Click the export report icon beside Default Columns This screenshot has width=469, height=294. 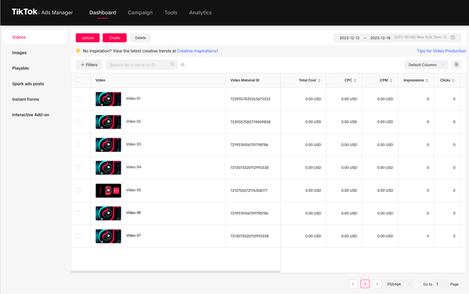(456, 65)
